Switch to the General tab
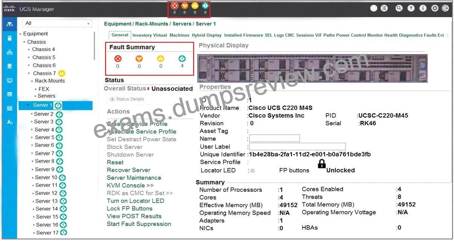This screenshot has width=454, height=241. tap(120, 35)
